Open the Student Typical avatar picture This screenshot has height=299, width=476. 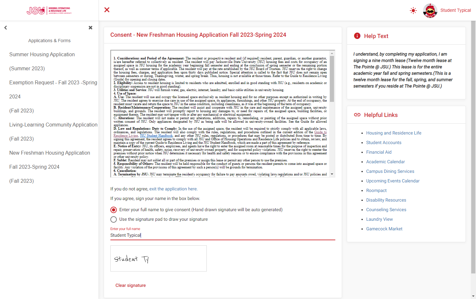click(430, 11)
